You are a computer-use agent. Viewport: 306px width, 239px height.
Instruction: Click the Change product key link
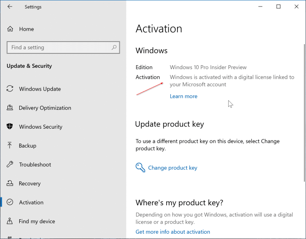173,168
